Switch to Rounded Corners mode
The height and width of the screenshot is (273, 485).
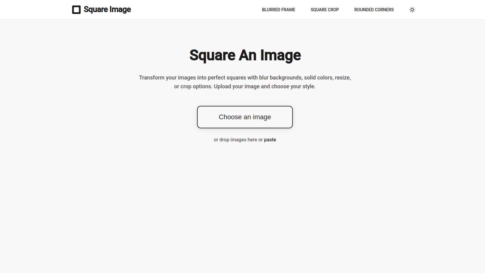(x=374, y=10)
